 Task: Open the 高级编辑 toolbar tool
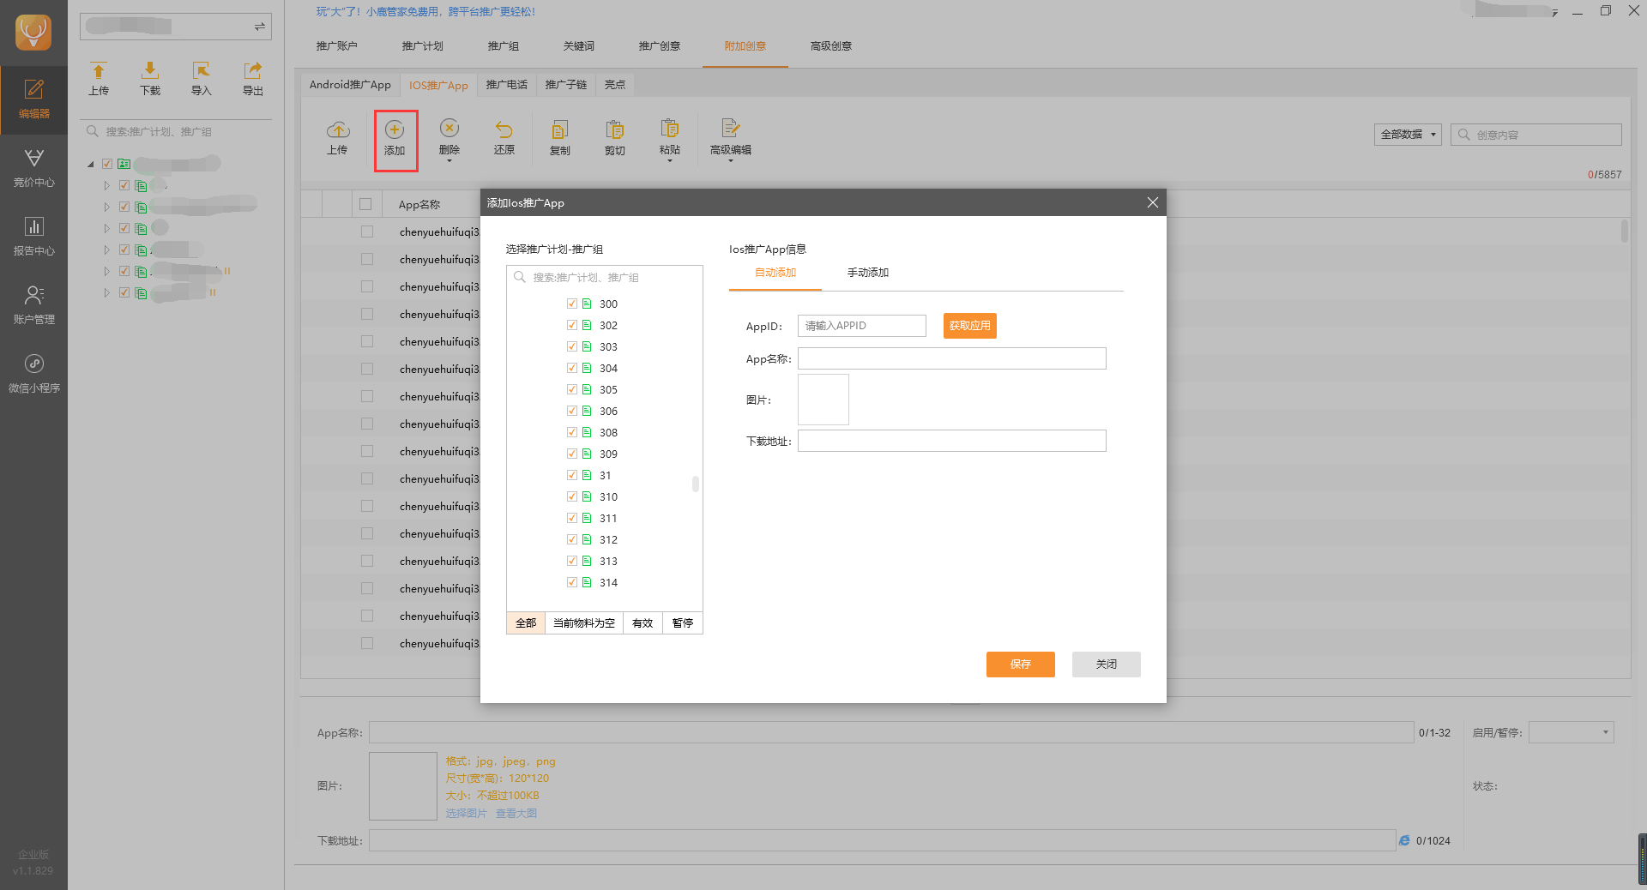[x=731, y=138]
